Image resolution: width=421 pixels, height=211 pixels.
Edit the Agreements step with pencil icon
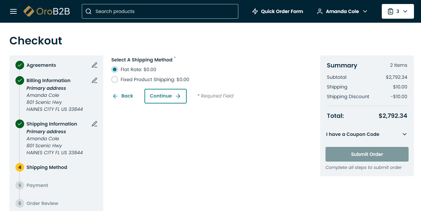[x=95, y=65]
